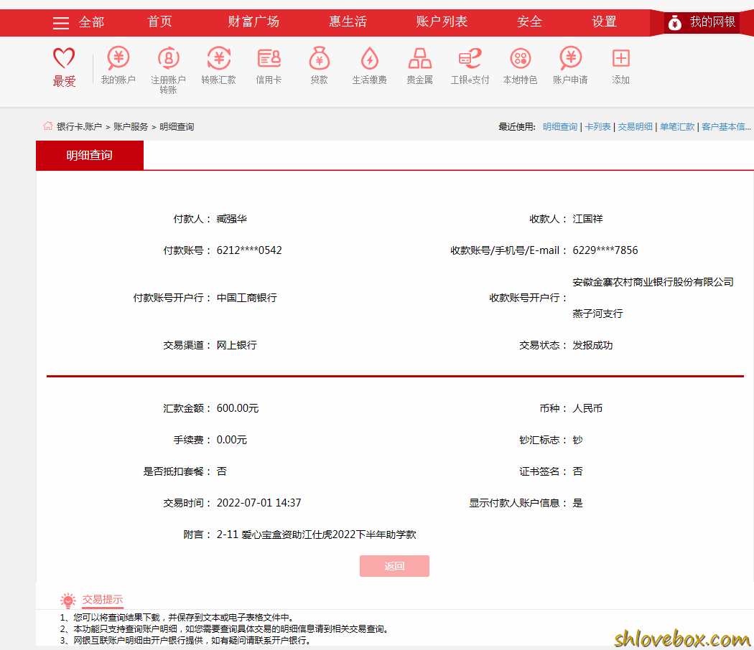This screenshot has height=650, width=754.
Task: Open recent link 交易明细
Action: click(636, 127)
